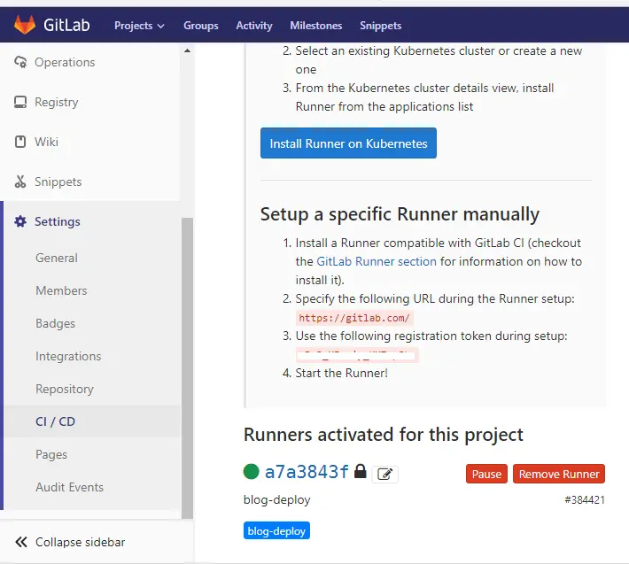Select General under Settings
This screenshot has height=564, width=629.
click(x=57, y=258)
